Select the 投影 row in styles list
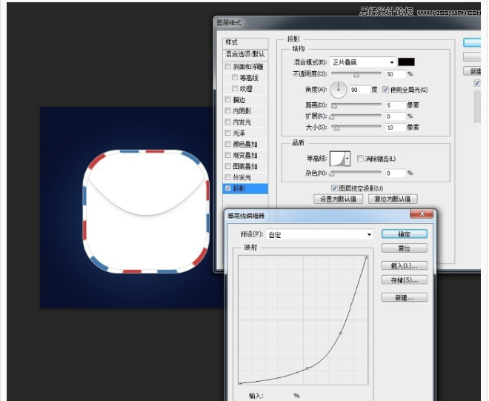 245,188
